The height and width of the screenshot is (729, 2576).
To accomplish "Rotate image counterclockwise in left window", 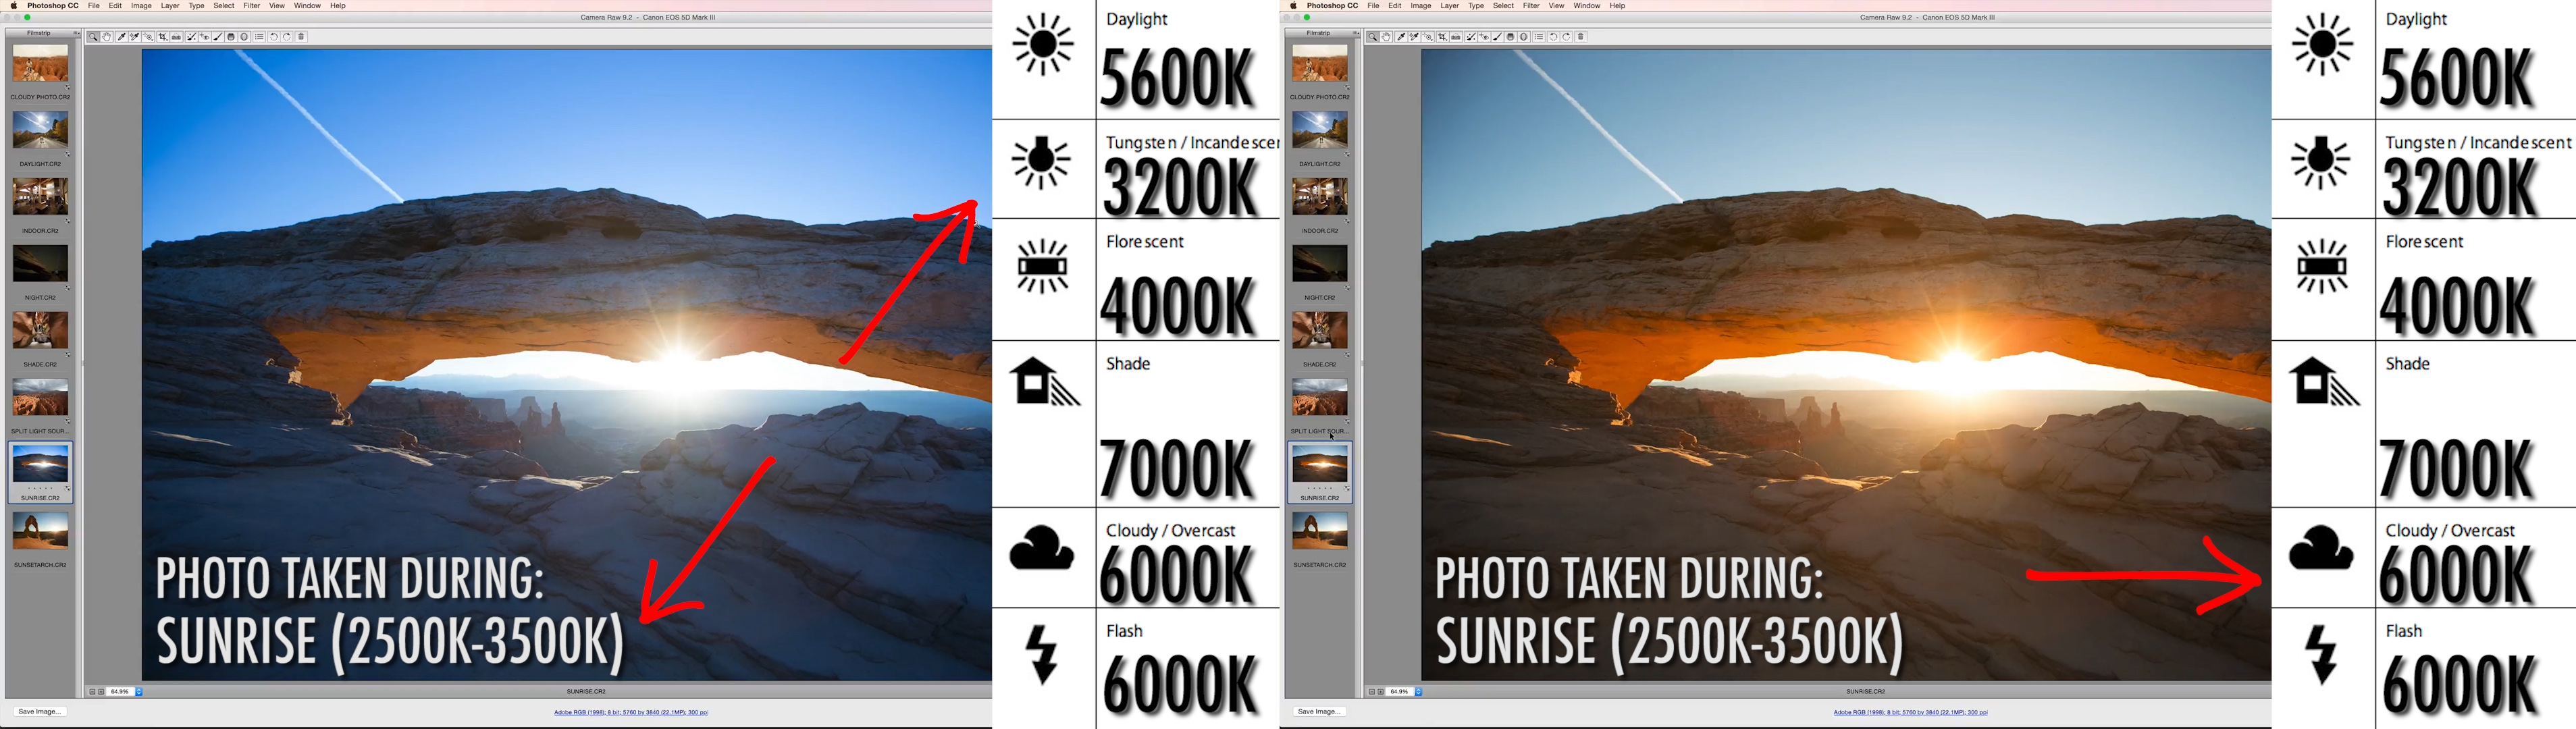I will tap(274, 37).
